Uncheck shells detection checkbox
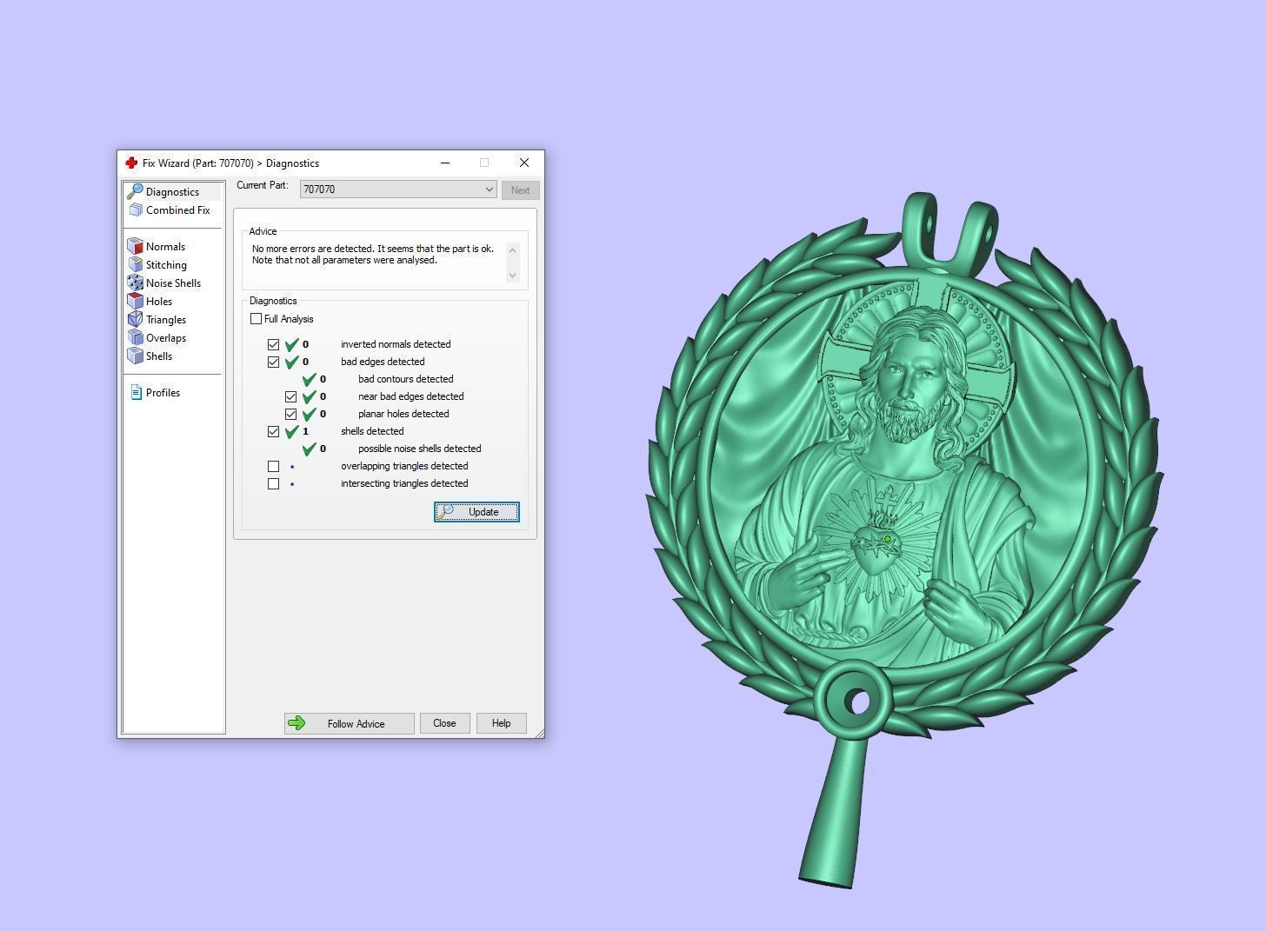This screenshot has width=1266, height=931. coord(274,431)
